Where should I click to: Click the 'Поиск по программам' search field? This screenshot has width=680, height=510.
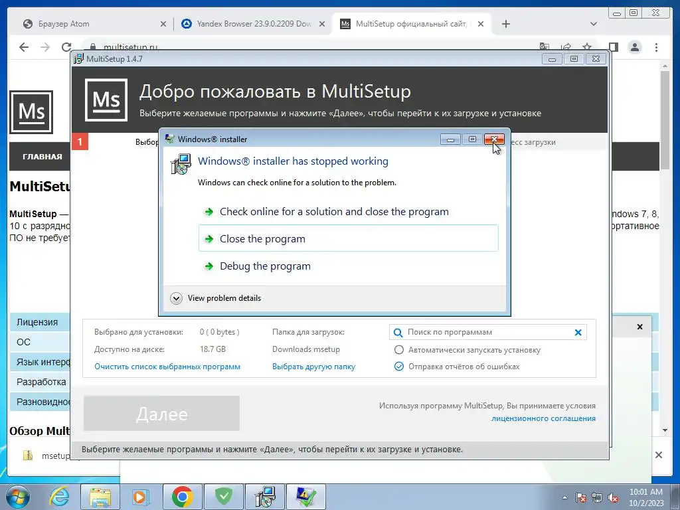pos(488,332)
